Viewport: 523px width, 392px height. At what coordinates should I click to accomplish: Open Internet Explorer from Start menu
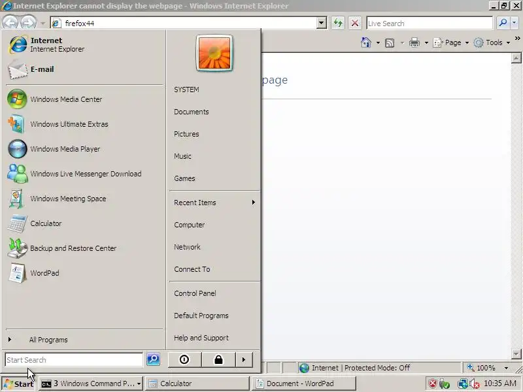[84, 44]
